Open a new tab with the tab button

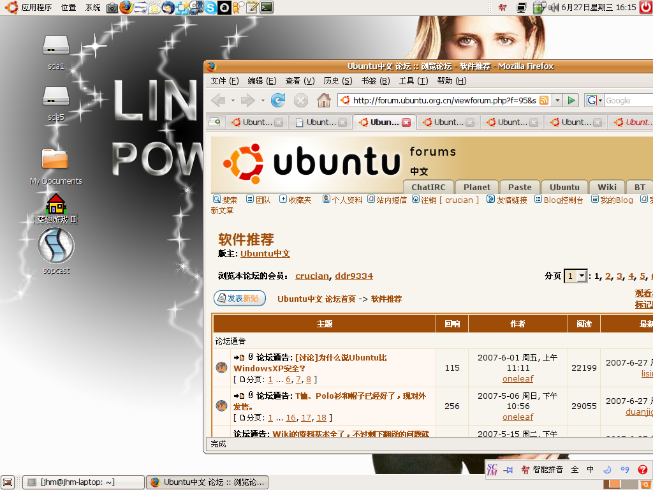(215, 122)
